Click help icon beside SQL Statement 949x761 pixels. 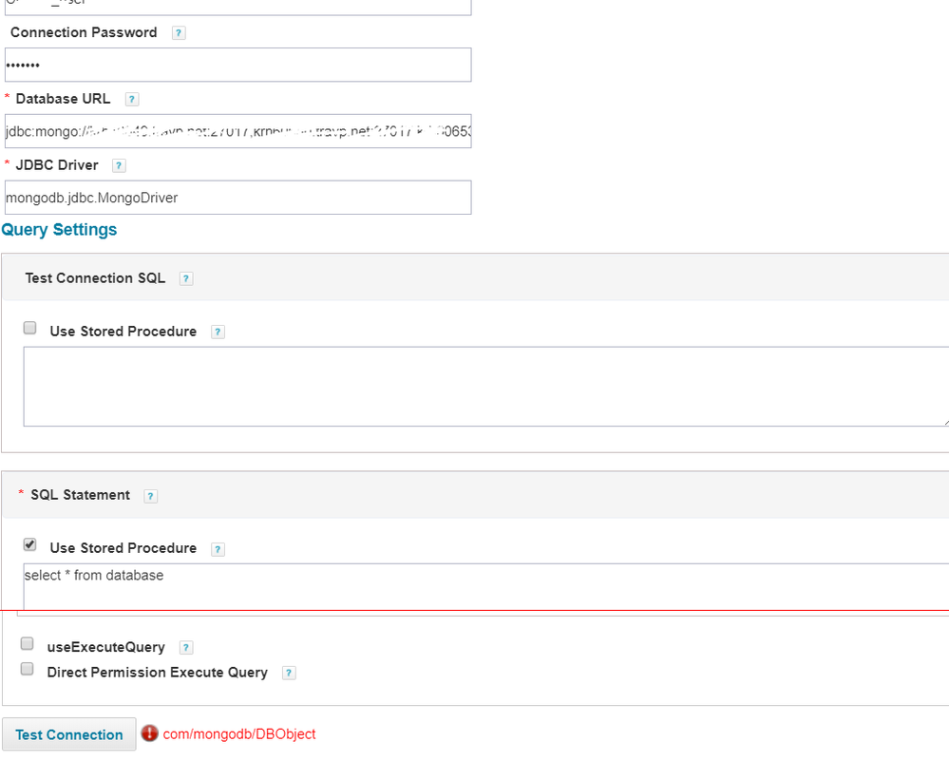[x=151, y=496]
